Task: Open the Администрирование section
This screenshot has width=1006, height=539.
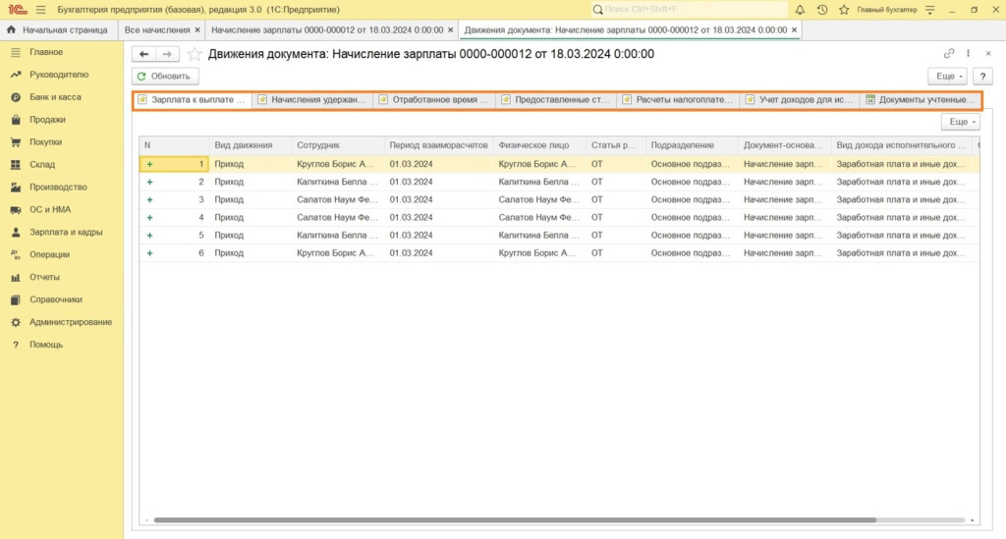Action: pos(71,322)
